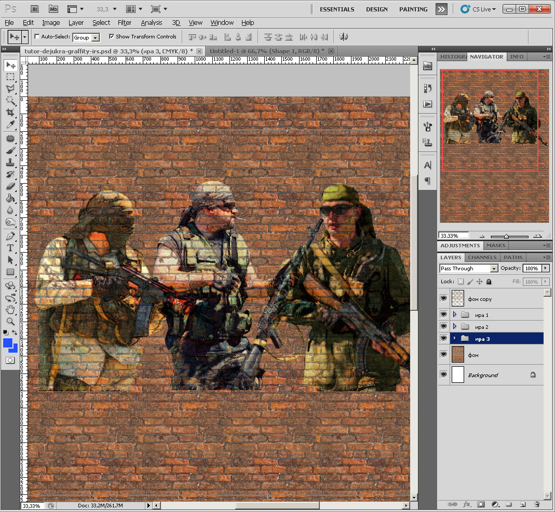This screenshot has width=555, height=512.
Task: Activate the Pen tool
Action: [x=10, y=236]
